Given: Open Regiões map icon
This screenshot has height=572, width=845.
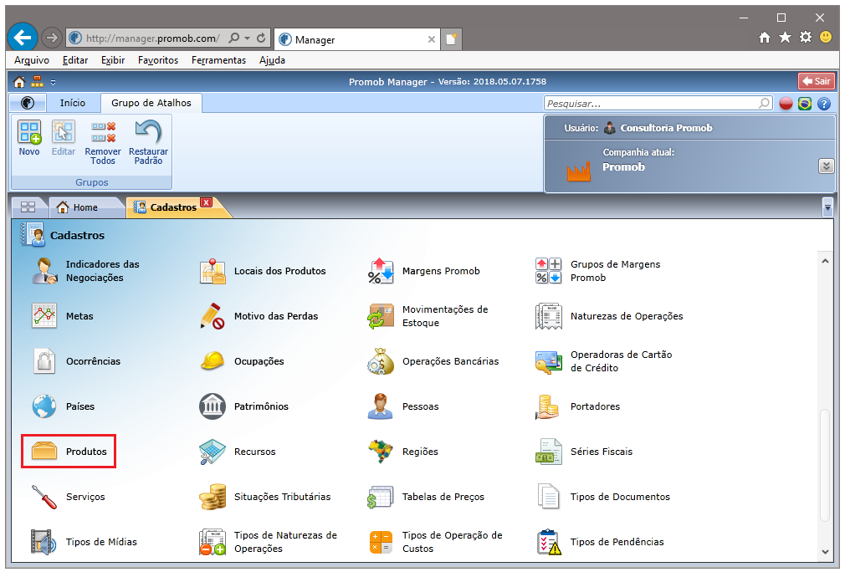Looking at the screenshot, I should (x=381, y=452).
